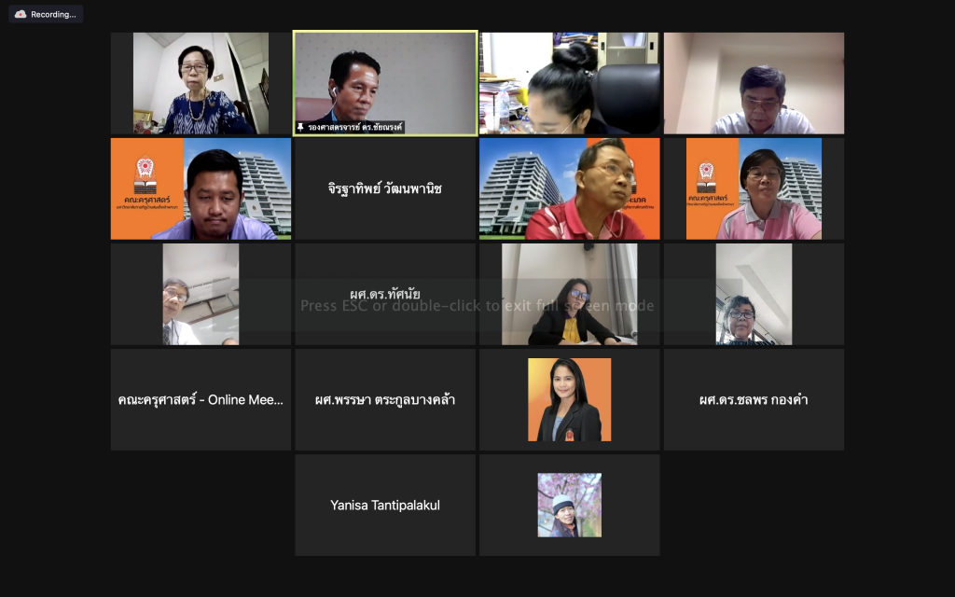955x597 pixels.
Task: Select the tile of the woman in a black blazer writing
Action: [570, 294]
